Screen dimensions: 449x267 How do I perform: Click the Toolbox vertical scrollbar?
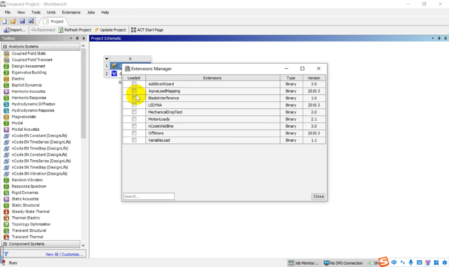click(83, 94)
